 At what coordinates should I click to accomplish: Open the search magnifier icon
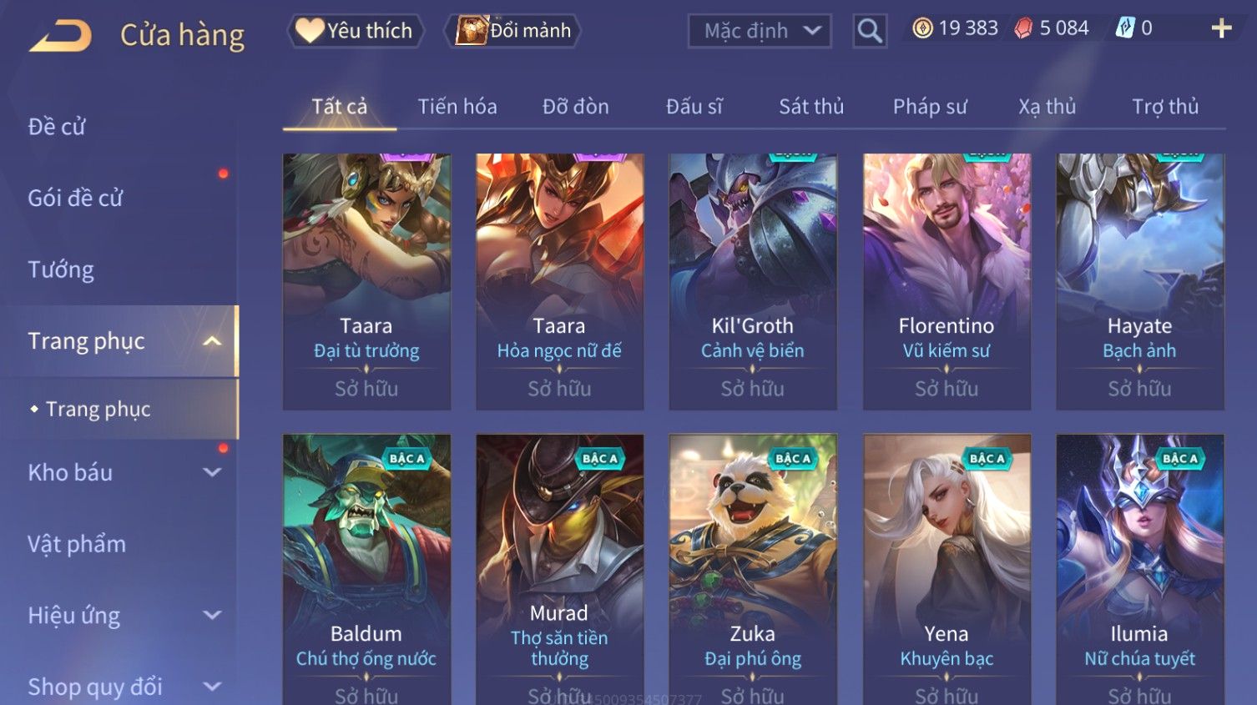870,32
